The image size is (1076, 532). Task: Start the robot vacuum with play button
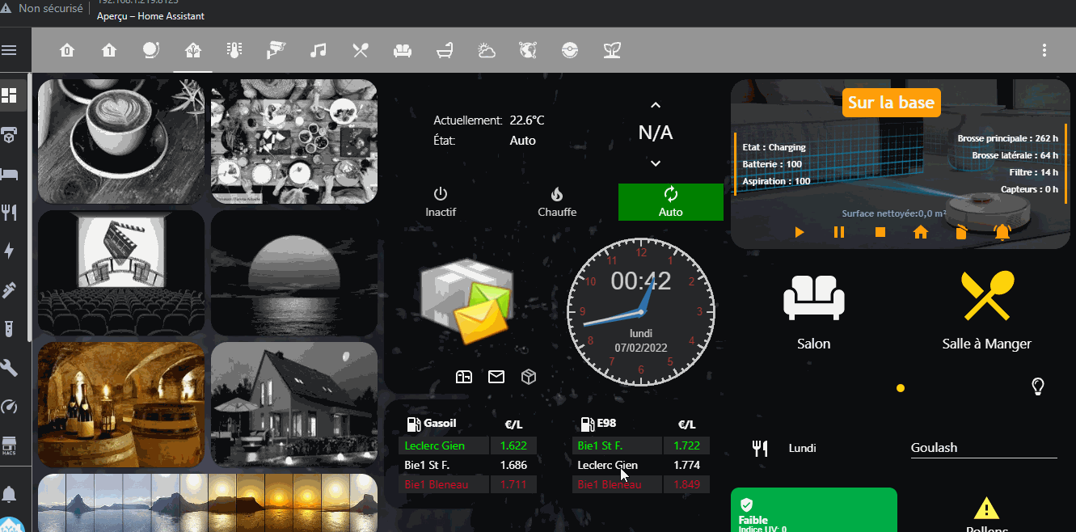pyautogui.click(x=800, y=233)
